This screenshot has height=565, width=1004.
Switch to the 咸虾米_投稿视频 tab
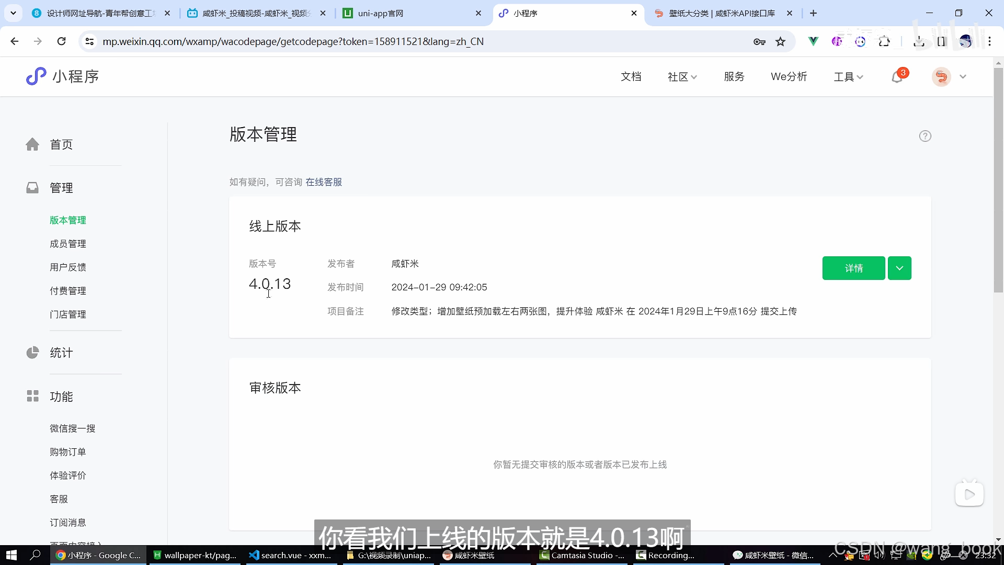point(256,13)
